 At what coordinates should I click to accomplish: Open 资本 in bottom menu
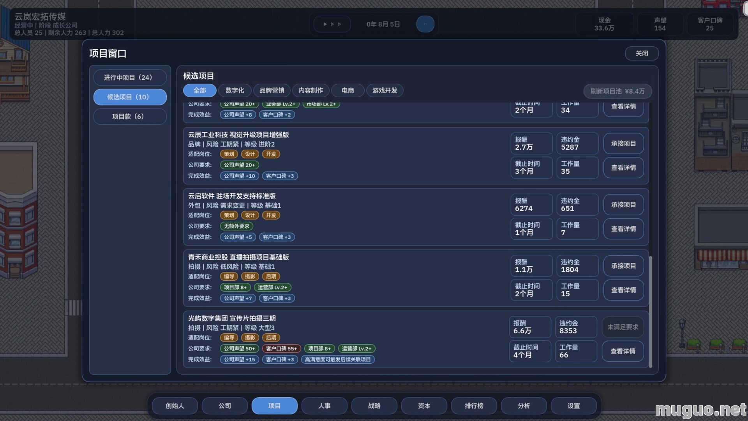point(424,406)
